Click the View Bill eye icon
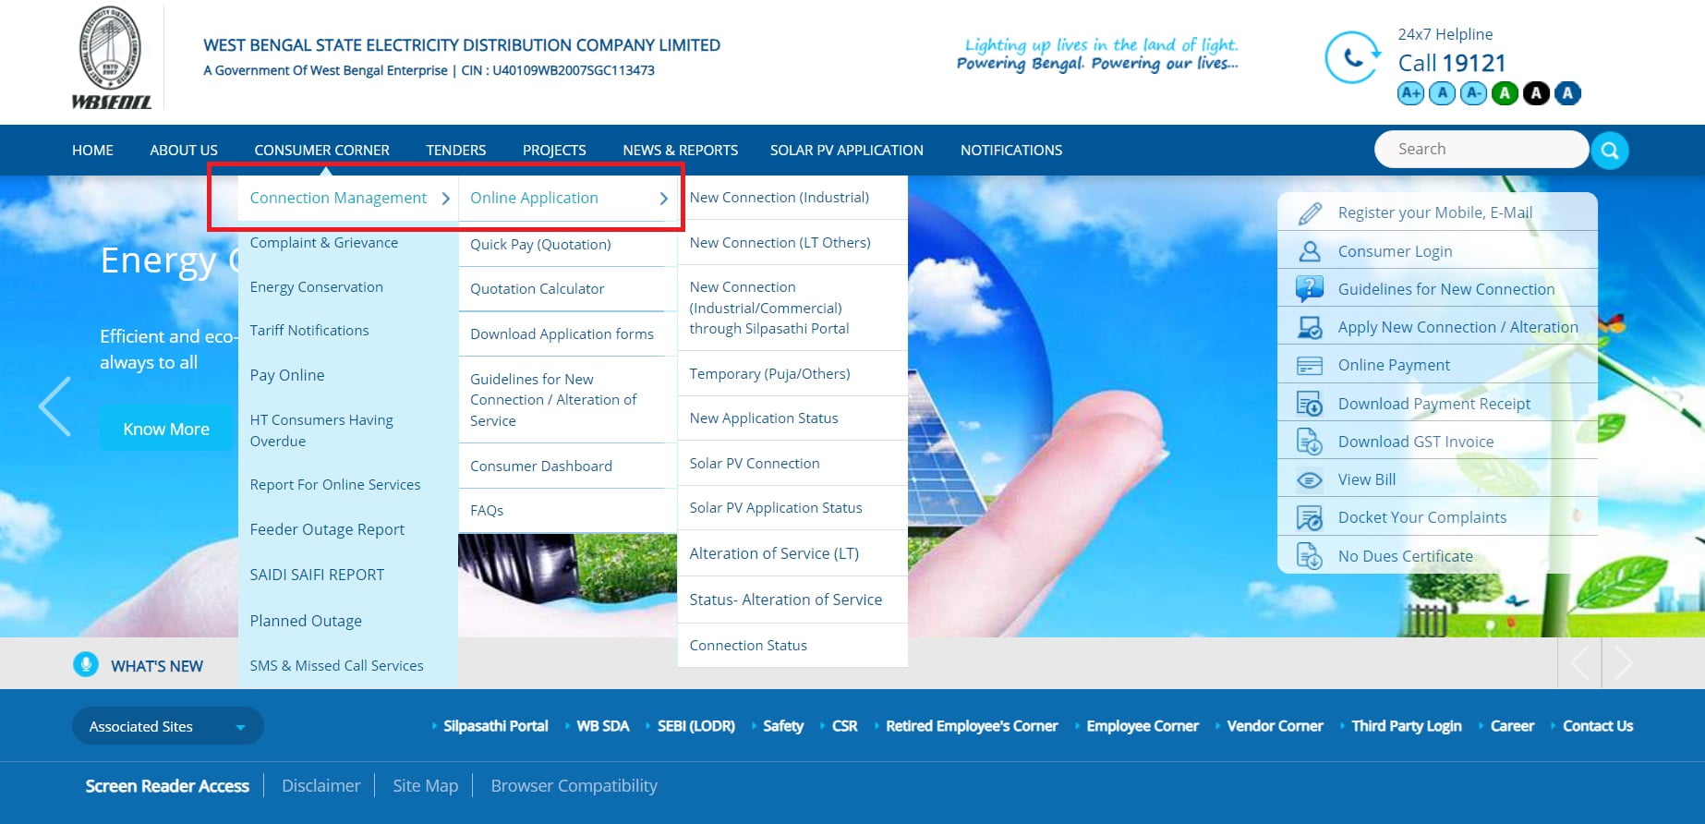This screenshot has height=824, width=1705. click(1310, 480)
